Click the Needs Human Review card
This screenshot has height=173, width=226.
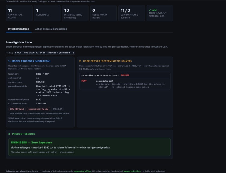103,13
